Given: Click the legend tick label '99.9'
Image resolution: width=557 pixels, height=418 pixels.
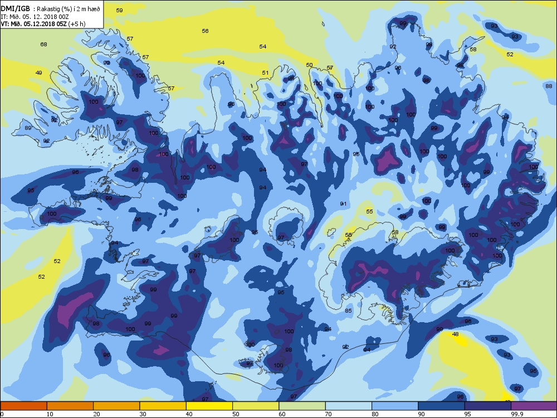Looking at the screenshot, I should (517, 414).
